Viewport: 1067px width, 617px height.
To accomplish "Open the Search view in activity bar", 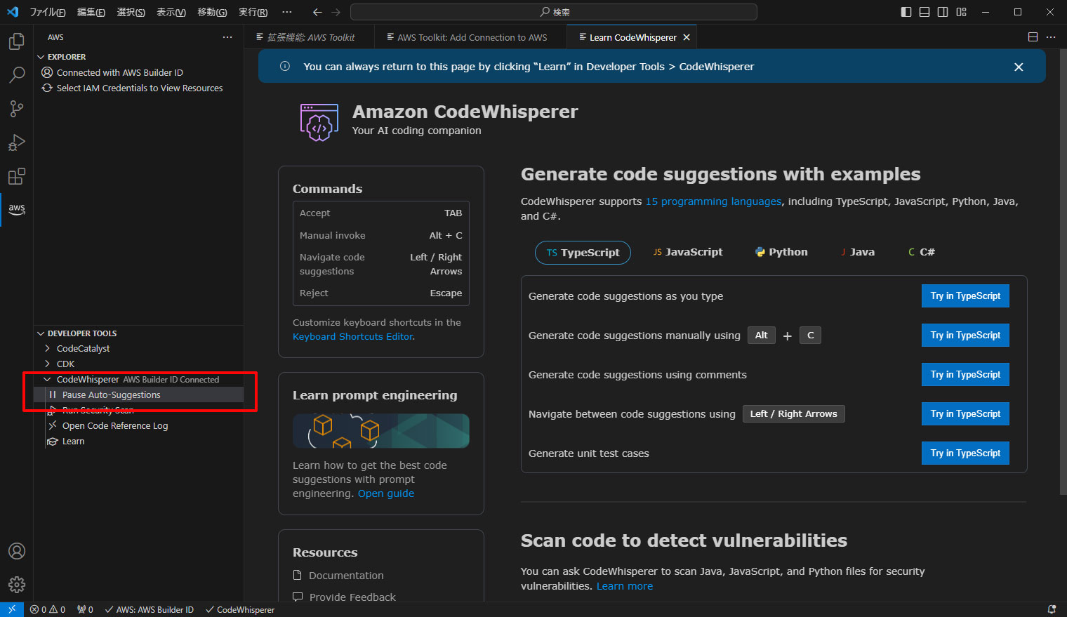I will click(16, 74).
